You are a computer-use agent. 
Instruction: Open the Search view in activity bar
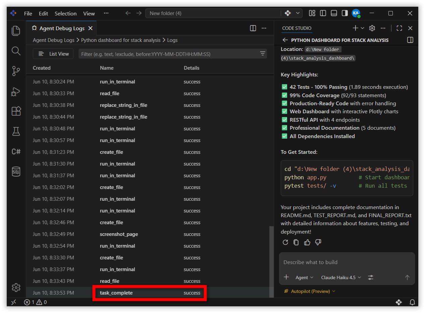point(16,51)
